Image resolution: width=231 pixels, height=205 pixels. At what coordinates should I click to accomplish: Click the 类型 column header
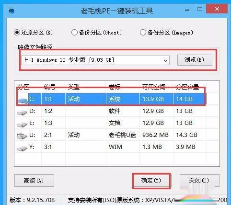[74, 87]
